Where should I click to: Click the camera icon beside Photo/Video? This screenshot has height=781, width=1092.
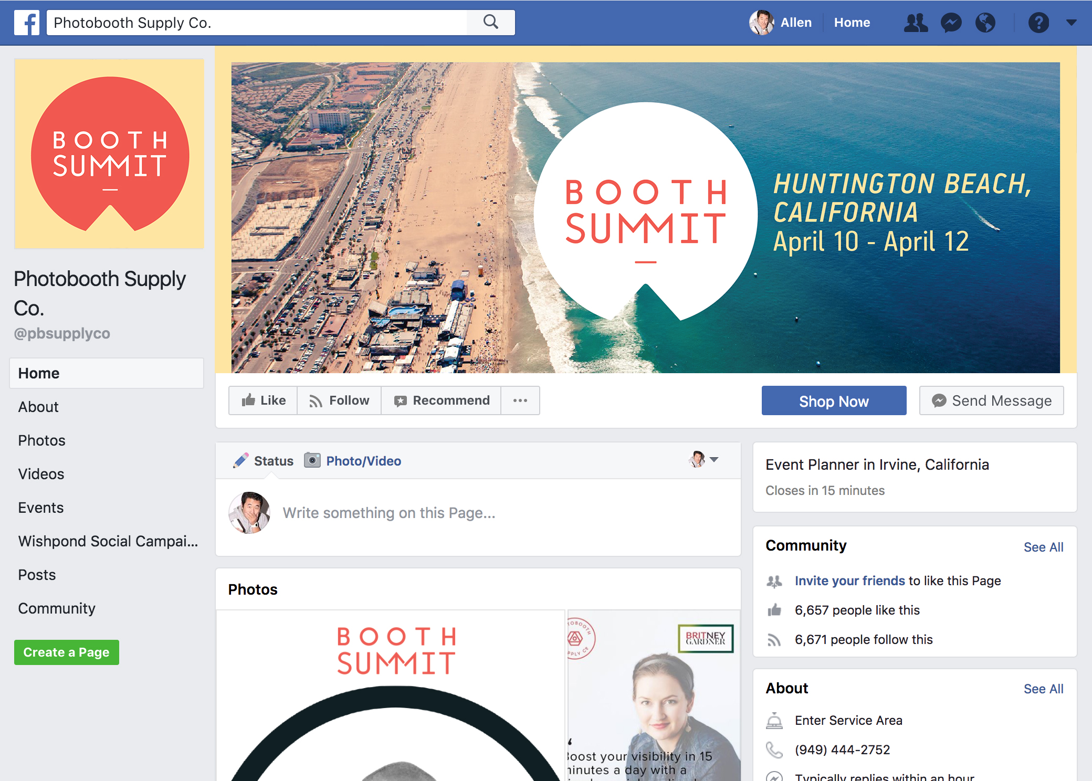coord(312,460)
